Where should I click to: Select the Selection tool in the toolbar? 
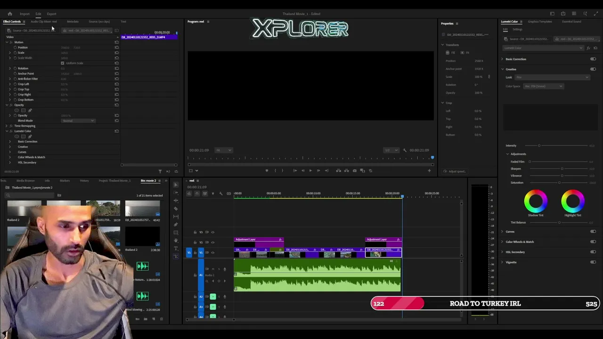(x=176, y=185)
